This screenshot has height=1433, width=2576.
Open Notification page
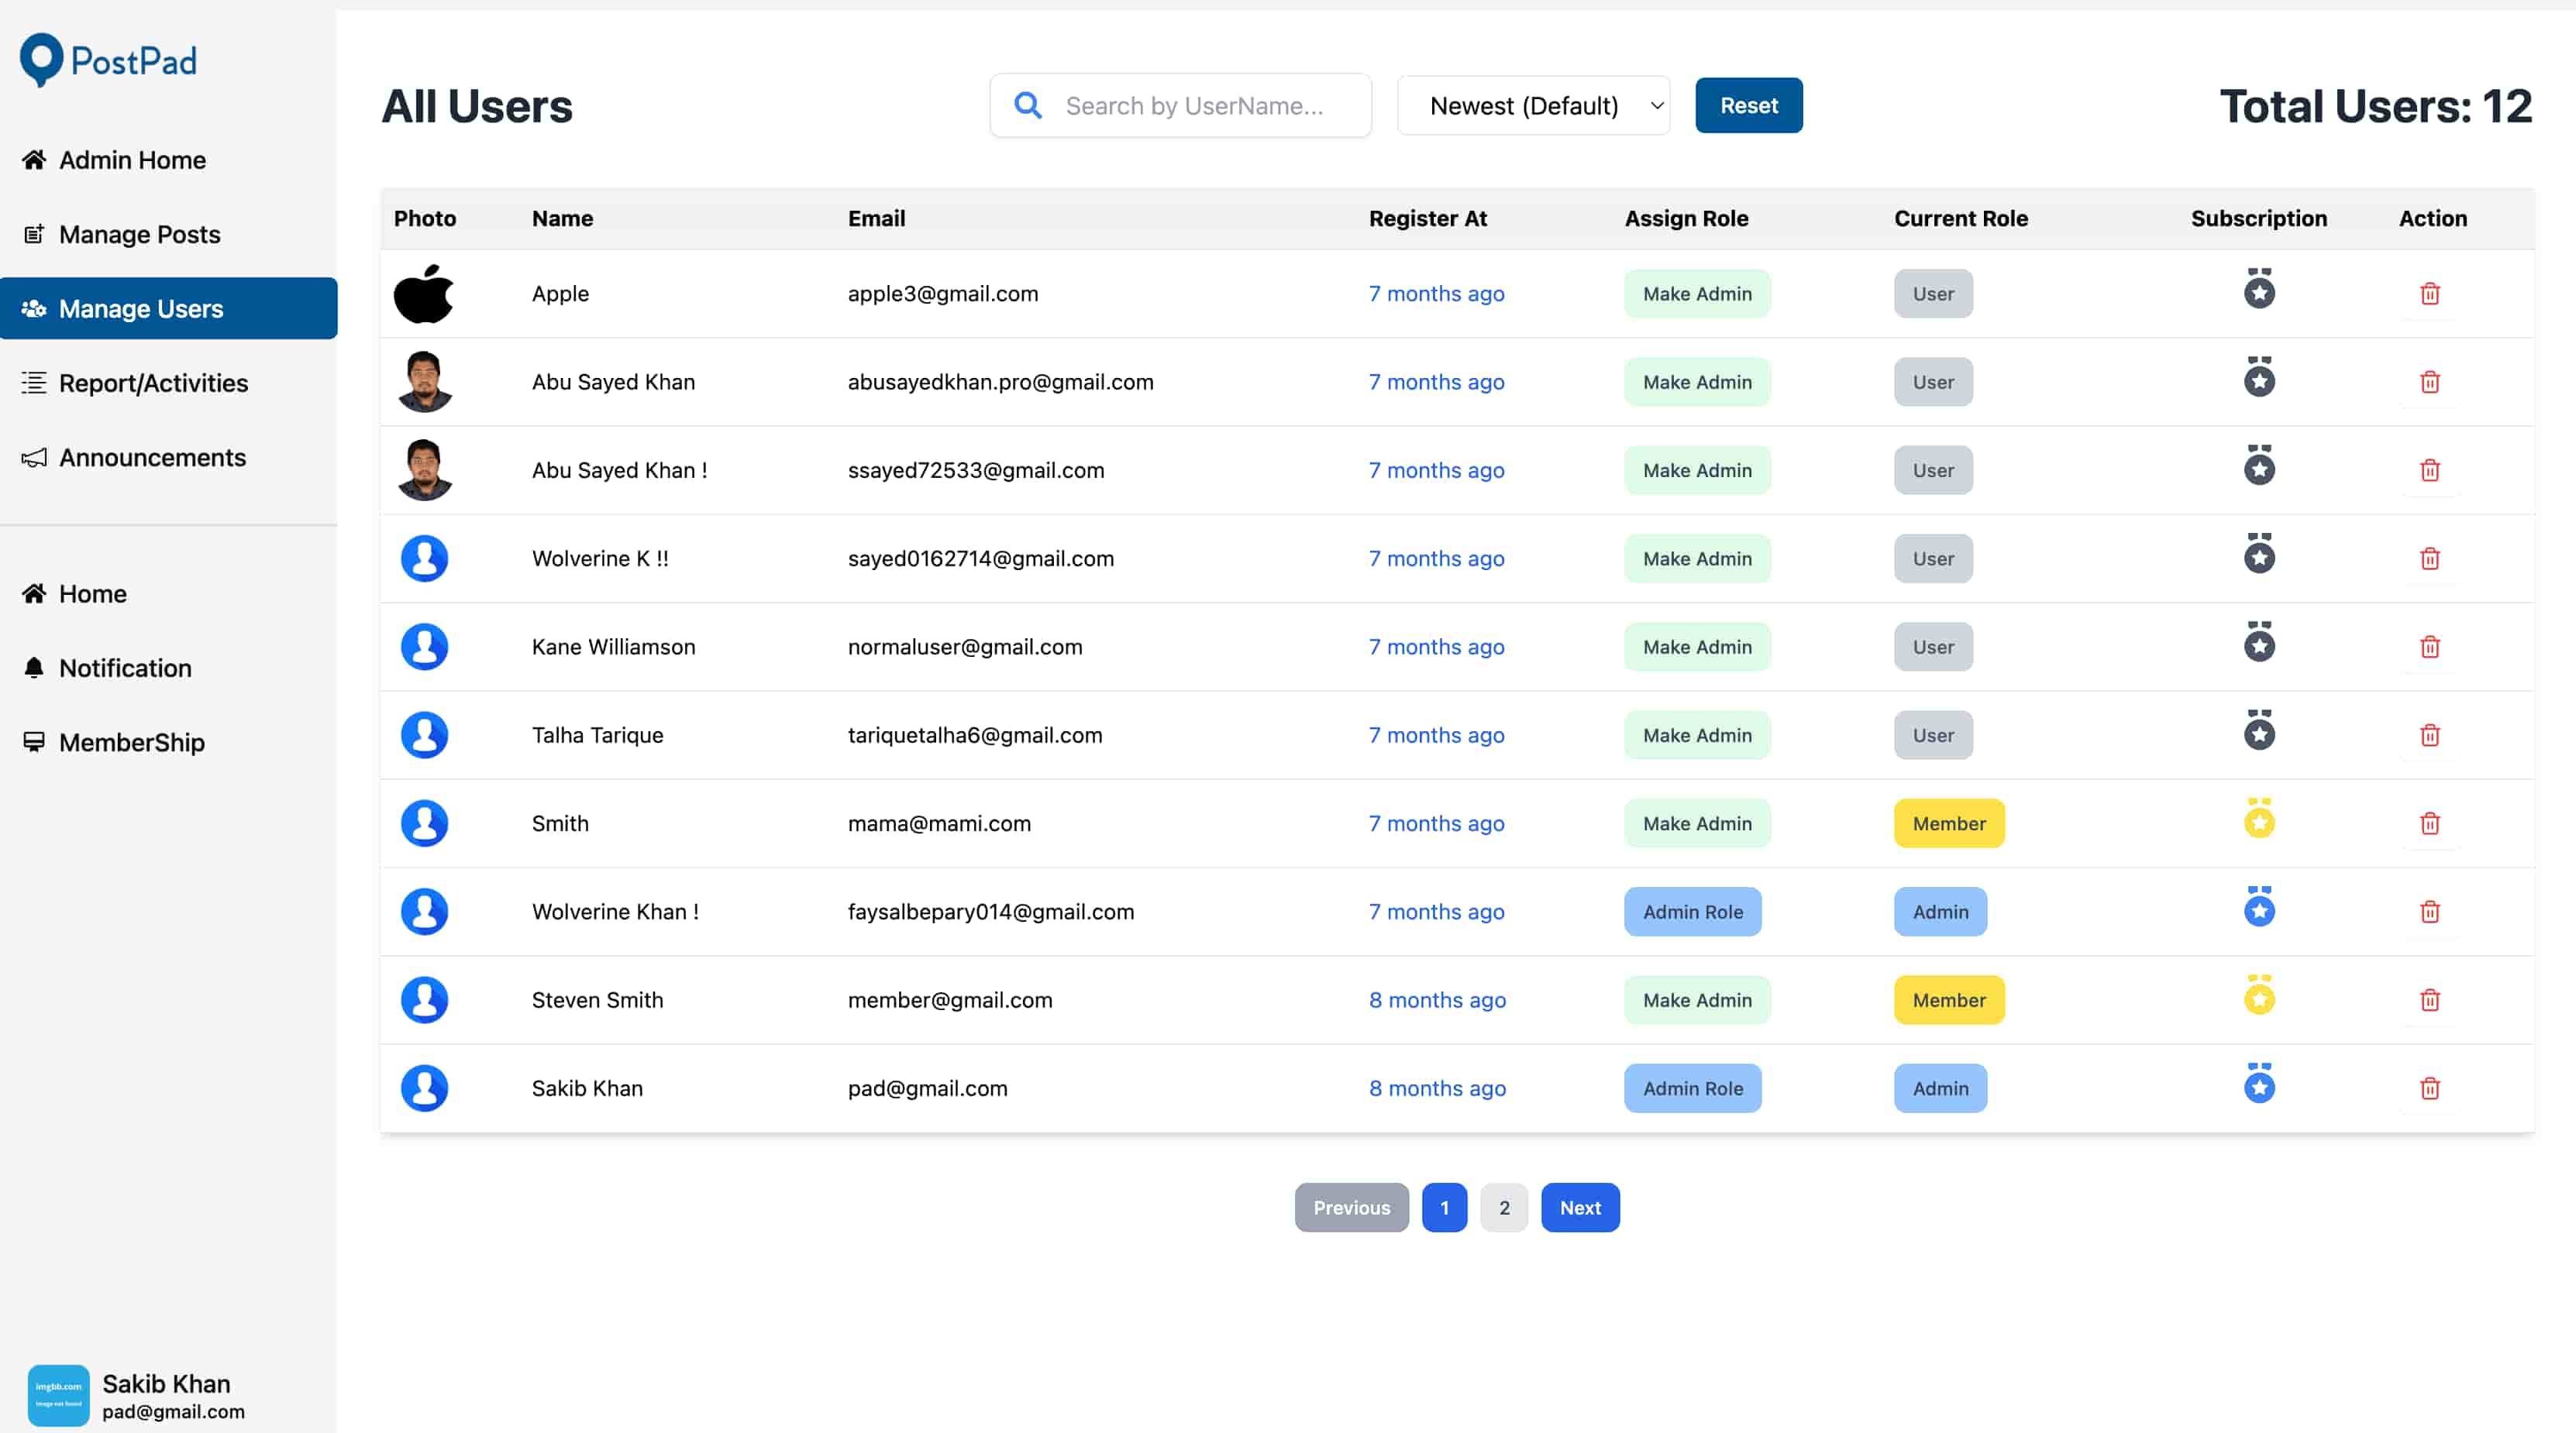tap(168, 668)
